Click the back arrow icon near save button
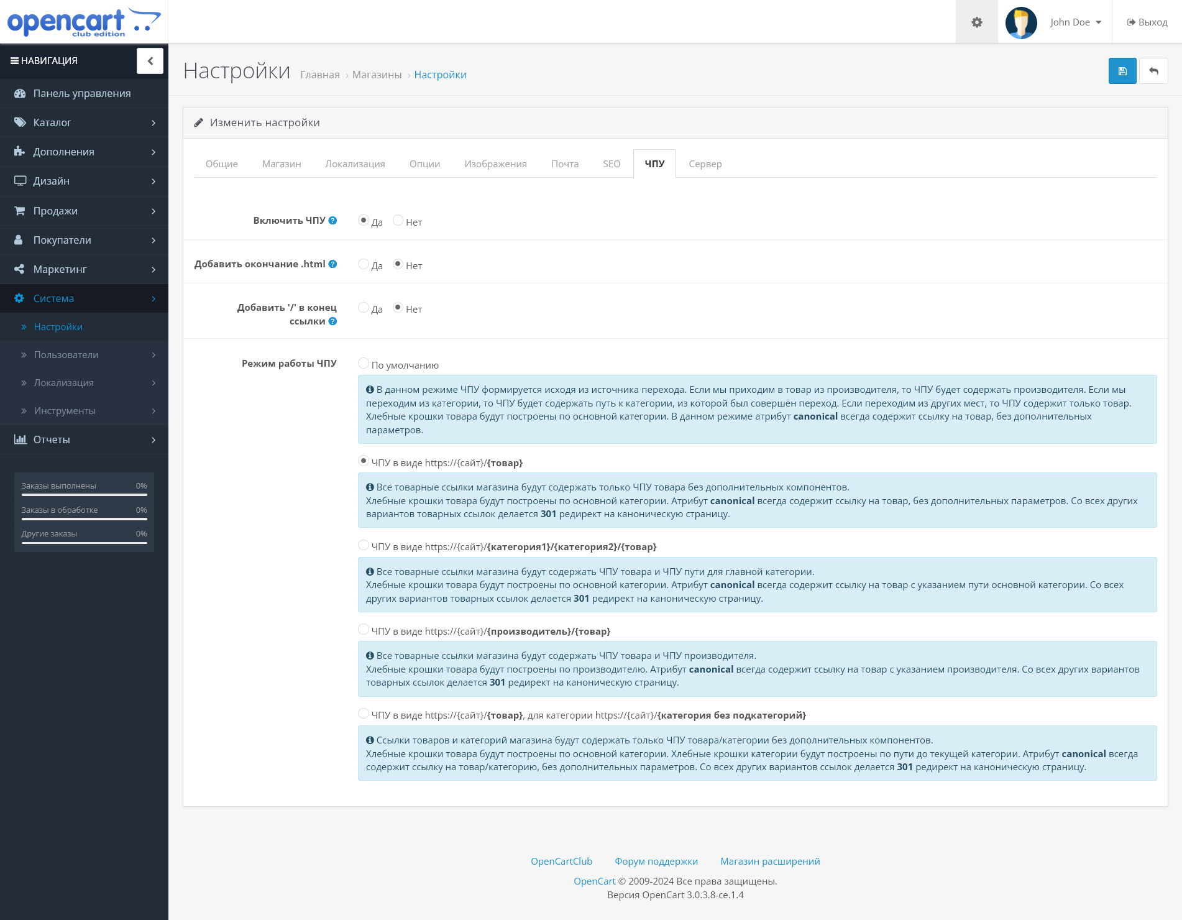Screen dimensions: 1182x920 tap(1153, 71)
